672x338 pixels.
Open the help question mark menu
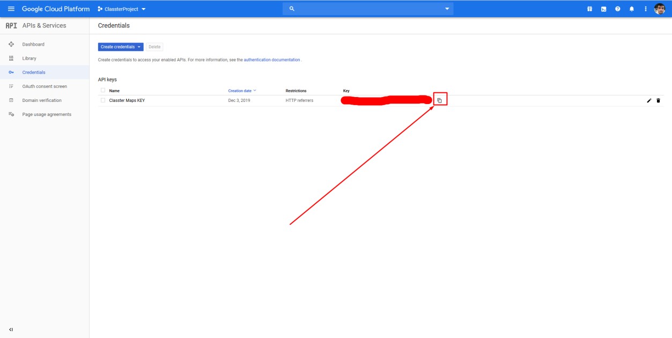(617, 9)
